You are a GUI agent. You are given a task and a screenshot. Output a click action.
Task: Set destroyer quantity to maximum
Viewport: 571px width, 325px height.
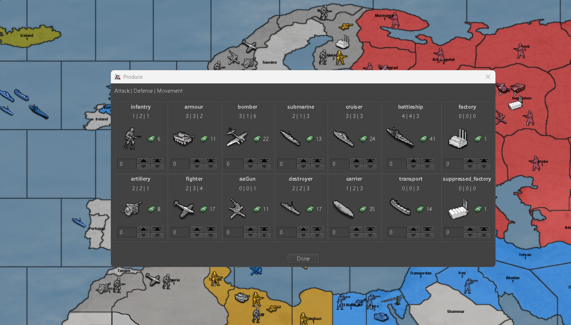317,229
